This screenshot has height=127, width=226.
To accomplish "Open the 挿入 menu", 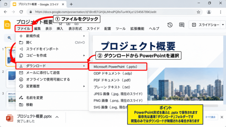I will (60, 29).
